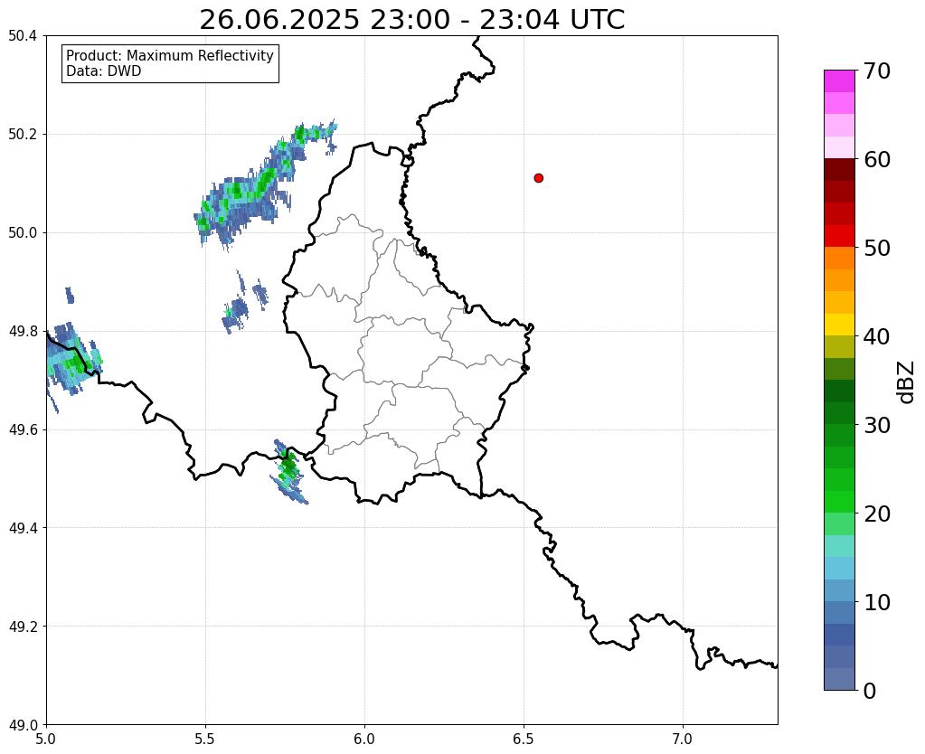Viewport: 925px width, 754px height.
Task: Click the 5.5 longitude axis label
Action: pos(205,739)
